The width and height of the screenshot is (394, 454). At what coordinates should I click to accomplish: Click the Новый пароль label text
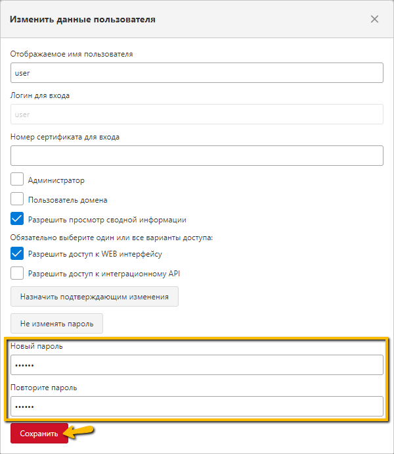click(36, 346)
